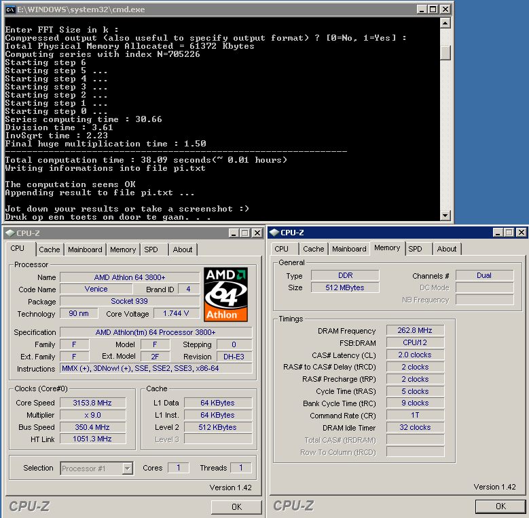Close the cmd.exe window

(445, 9)
